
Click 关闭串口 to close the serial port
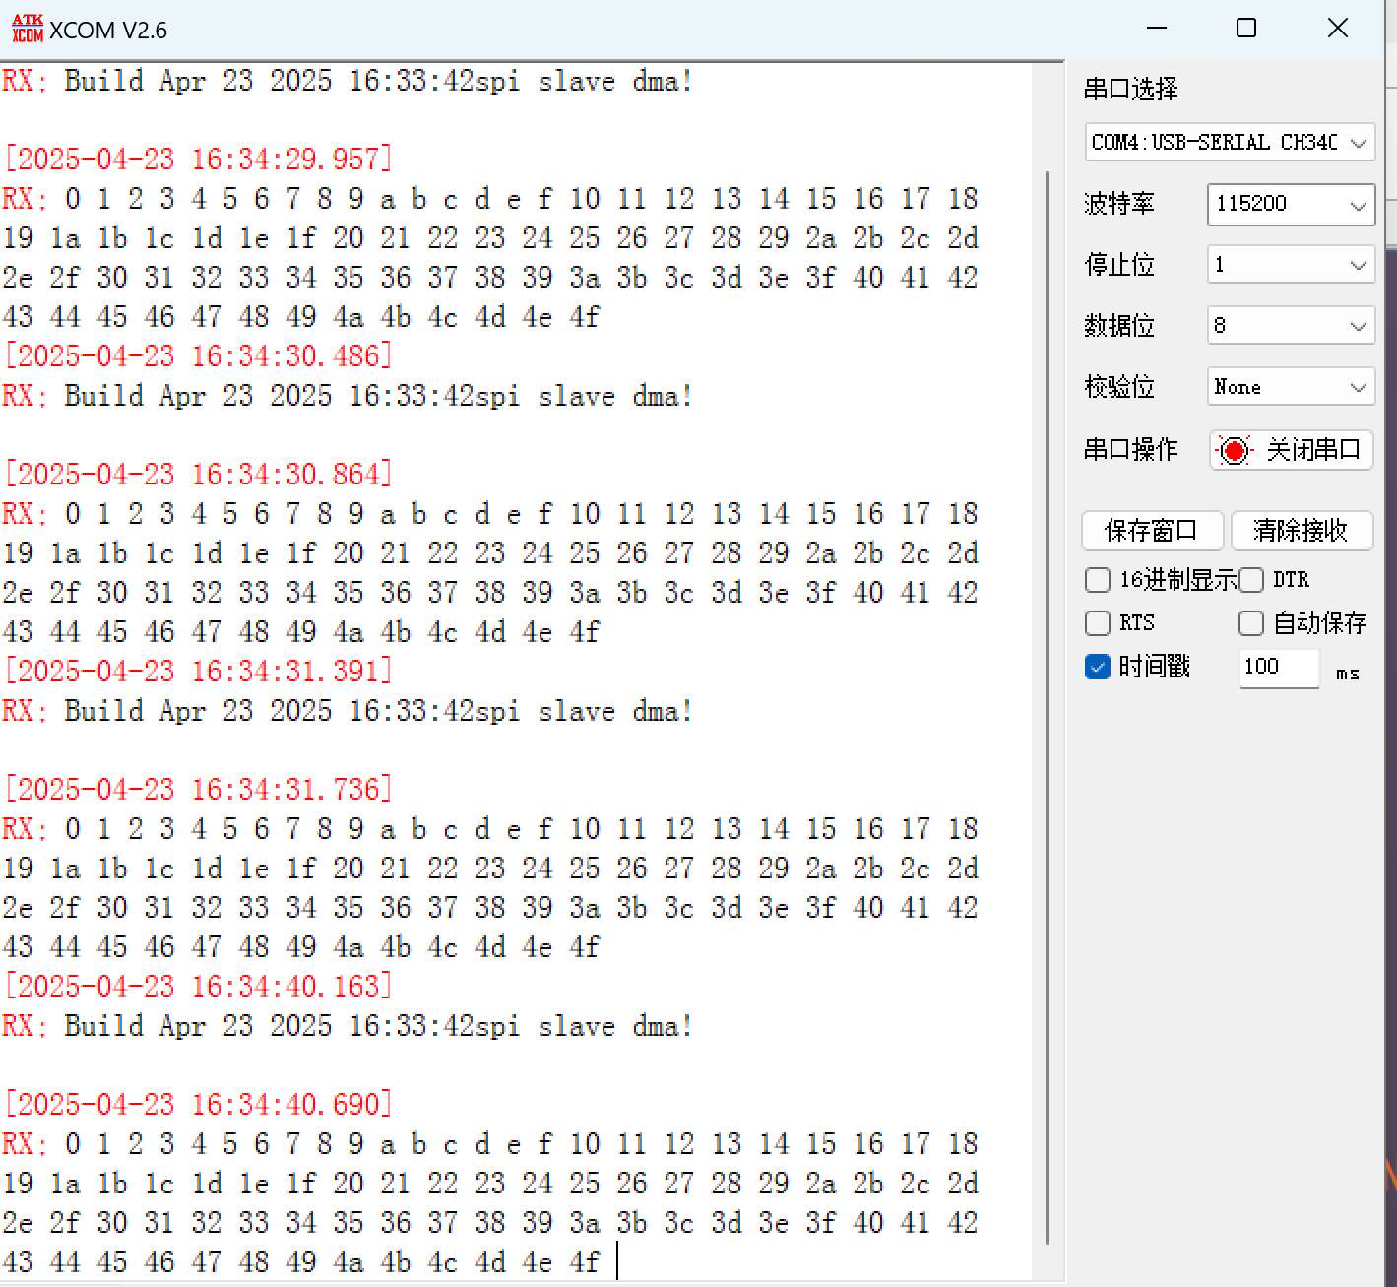tap(1291, 450)
